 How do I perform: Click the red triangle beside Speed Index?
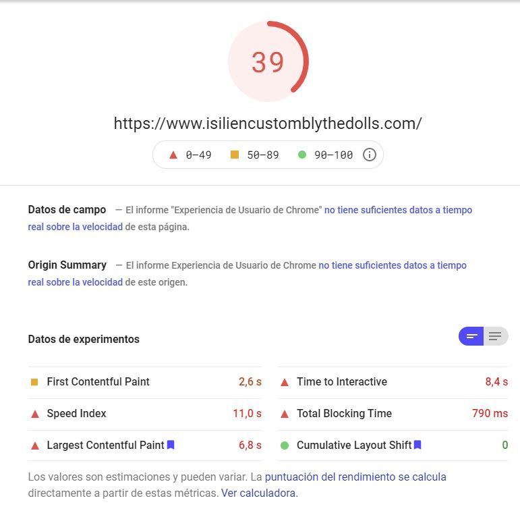pos(35,414)
